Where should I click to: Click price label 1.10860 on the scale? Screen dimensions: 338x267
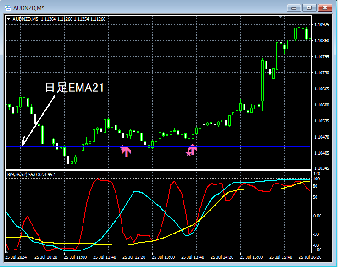click(322, 40)
